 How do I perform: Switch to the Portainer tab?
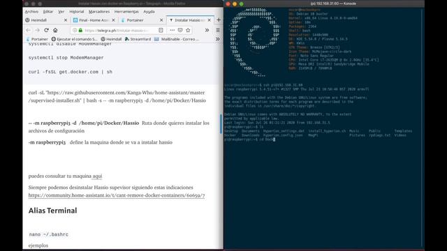pos(142,20)
